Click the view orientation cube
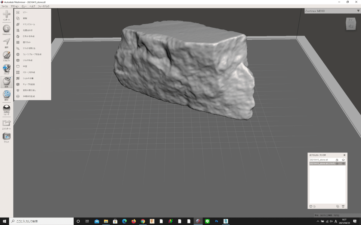Image resolution: width=361 pixels, height=225 pixels. (x=350, y=24)
